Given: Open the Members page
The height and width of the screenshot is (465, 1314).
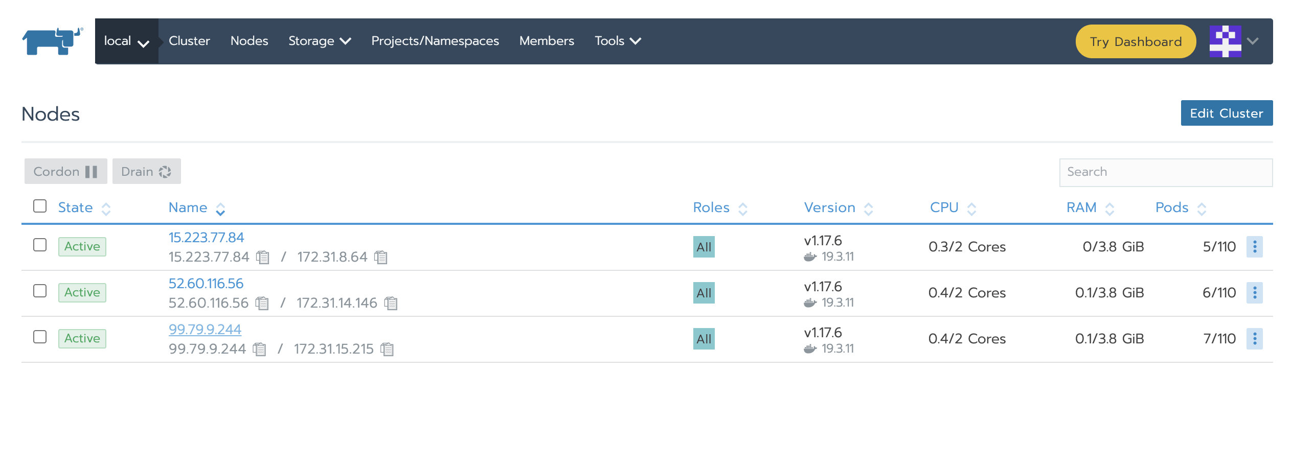Looking at the screenshot, I should pyautogui.click(x=547, y=41).
